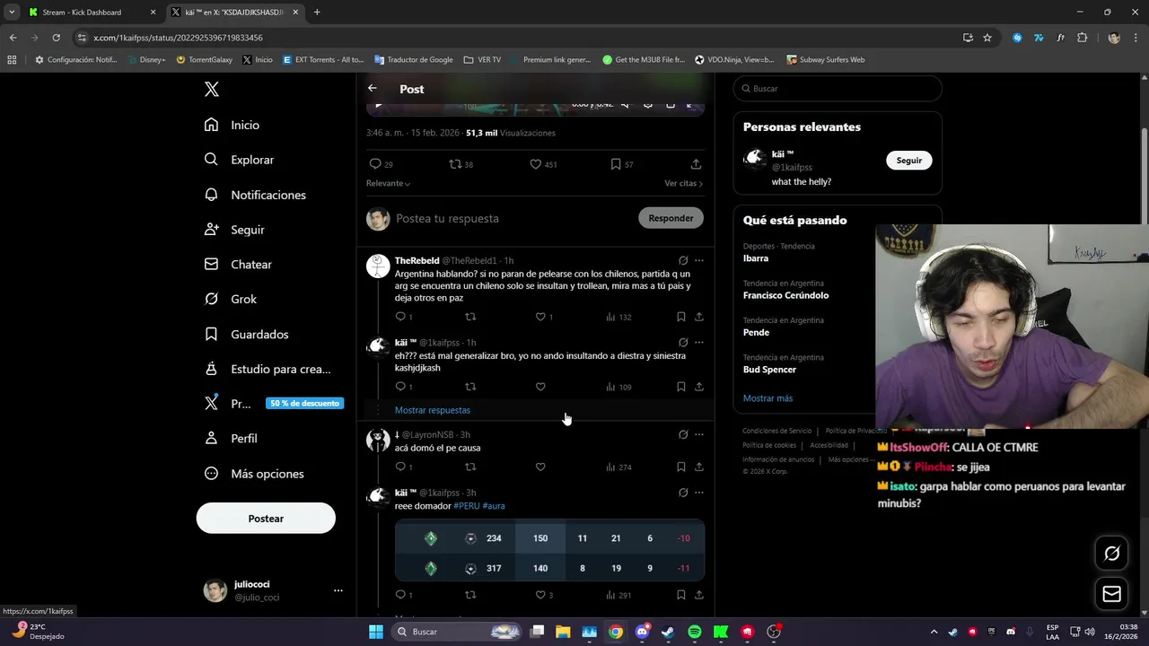Open 'Ver citas' link

click(x=683, y=183)
